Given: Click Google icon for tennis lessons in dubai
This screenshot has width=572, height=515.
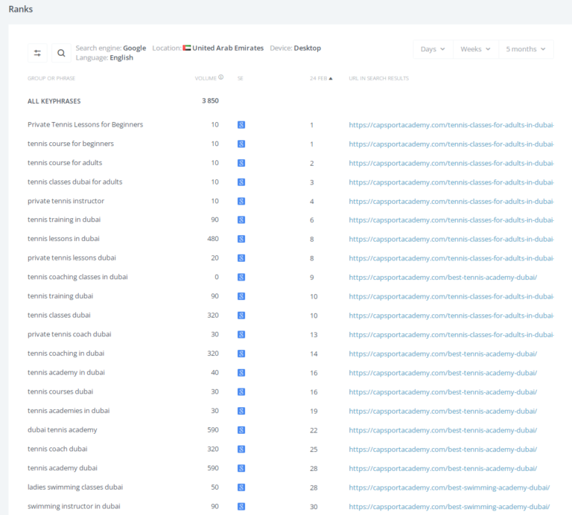Looking at the screenshot, I should [241, 239].
